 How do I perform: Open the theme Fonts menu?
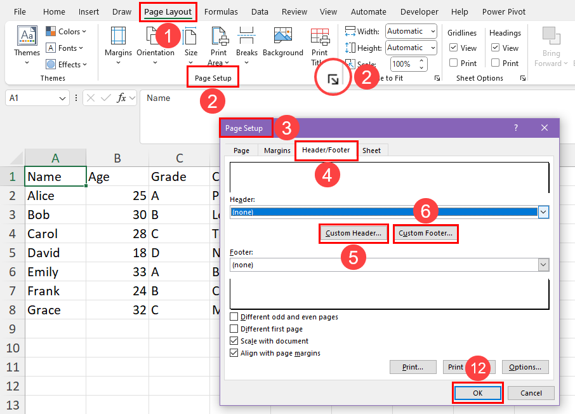click(64, 48)
